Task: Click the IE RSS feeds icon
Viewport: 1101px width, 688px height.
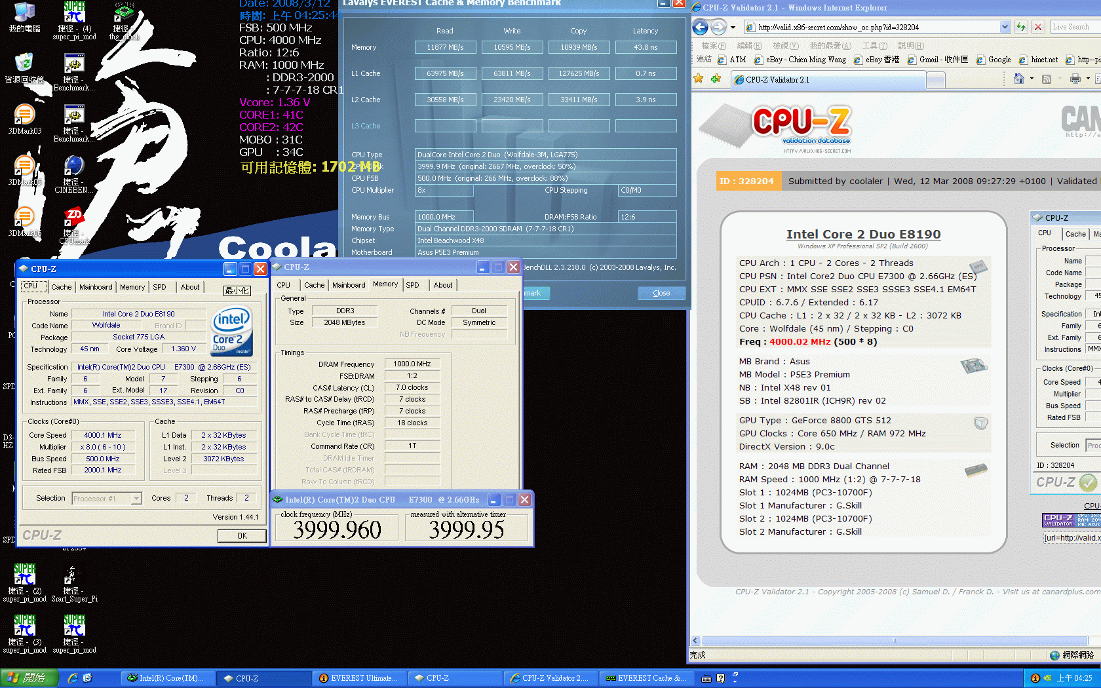Action: [x=1047, y=79]
